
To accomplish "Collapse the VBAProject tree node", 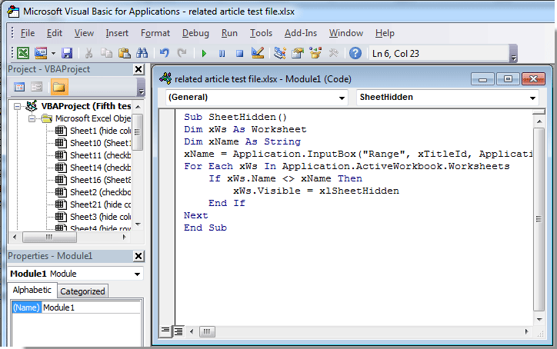I will point(17,106).
